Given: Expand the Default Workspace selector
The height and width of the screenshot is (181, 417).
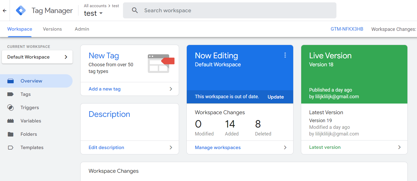Looking at the screenshot, I should [37, 57].
